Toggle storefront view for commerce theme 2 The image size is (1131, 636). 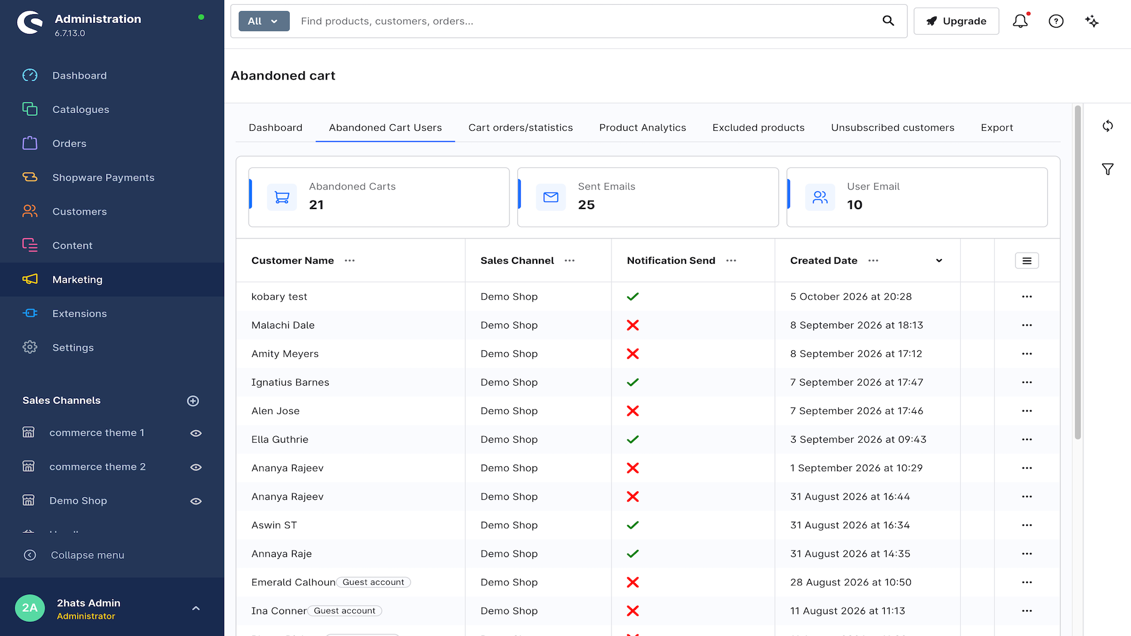(x=196, y=468)
